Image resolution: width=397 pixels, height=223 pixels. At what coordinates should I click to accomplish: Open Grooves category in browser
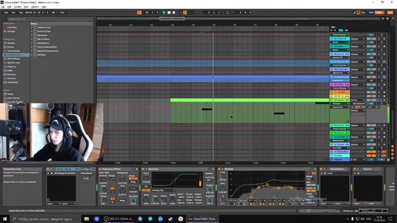coord(11,79)
